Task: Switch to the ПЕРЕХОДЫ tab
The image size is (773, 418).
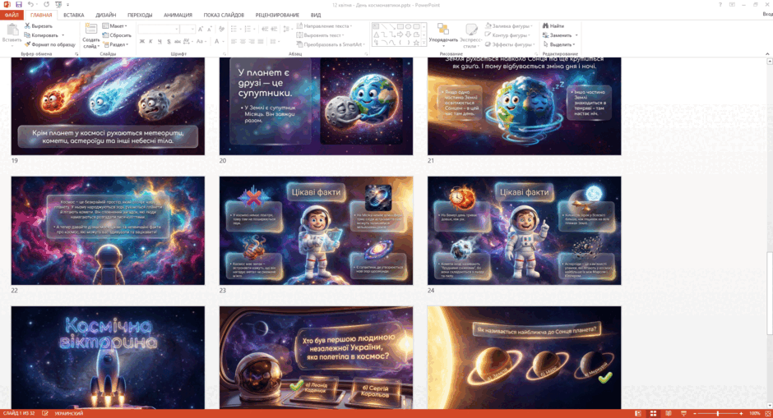Action: click(140, 16)
